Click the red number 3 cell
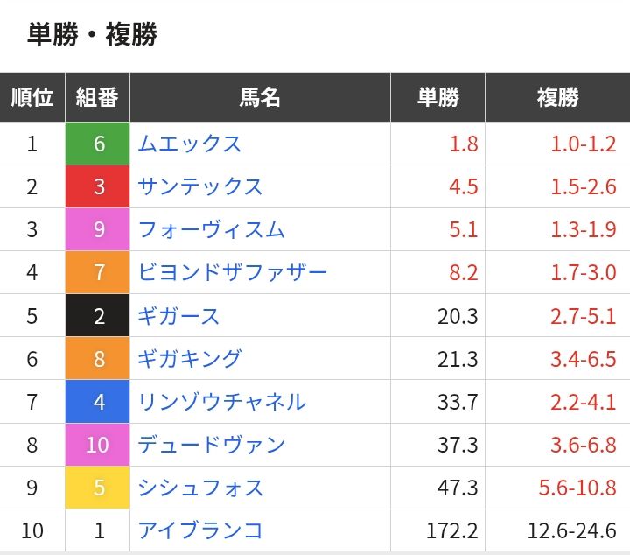 (98, 186)
